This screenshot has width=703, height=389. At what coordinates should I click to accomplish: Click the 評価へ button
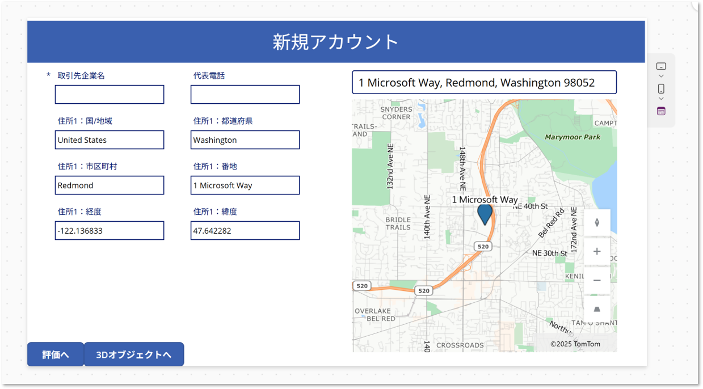[56, 354]
